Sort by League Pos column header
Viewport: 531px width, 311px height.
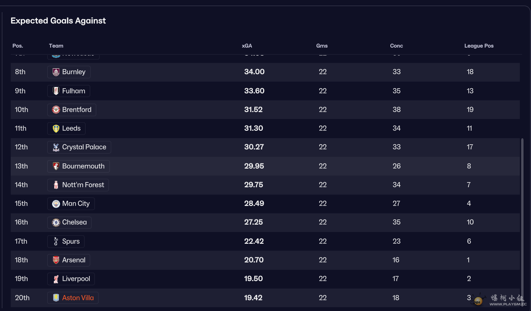pos(479,46)
